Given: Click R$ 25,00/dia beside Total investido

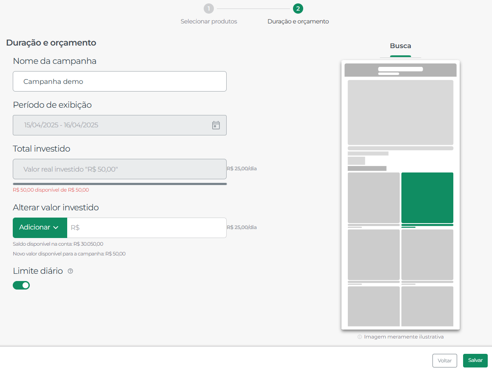Looking at the screenshot, I should point(242,169).
